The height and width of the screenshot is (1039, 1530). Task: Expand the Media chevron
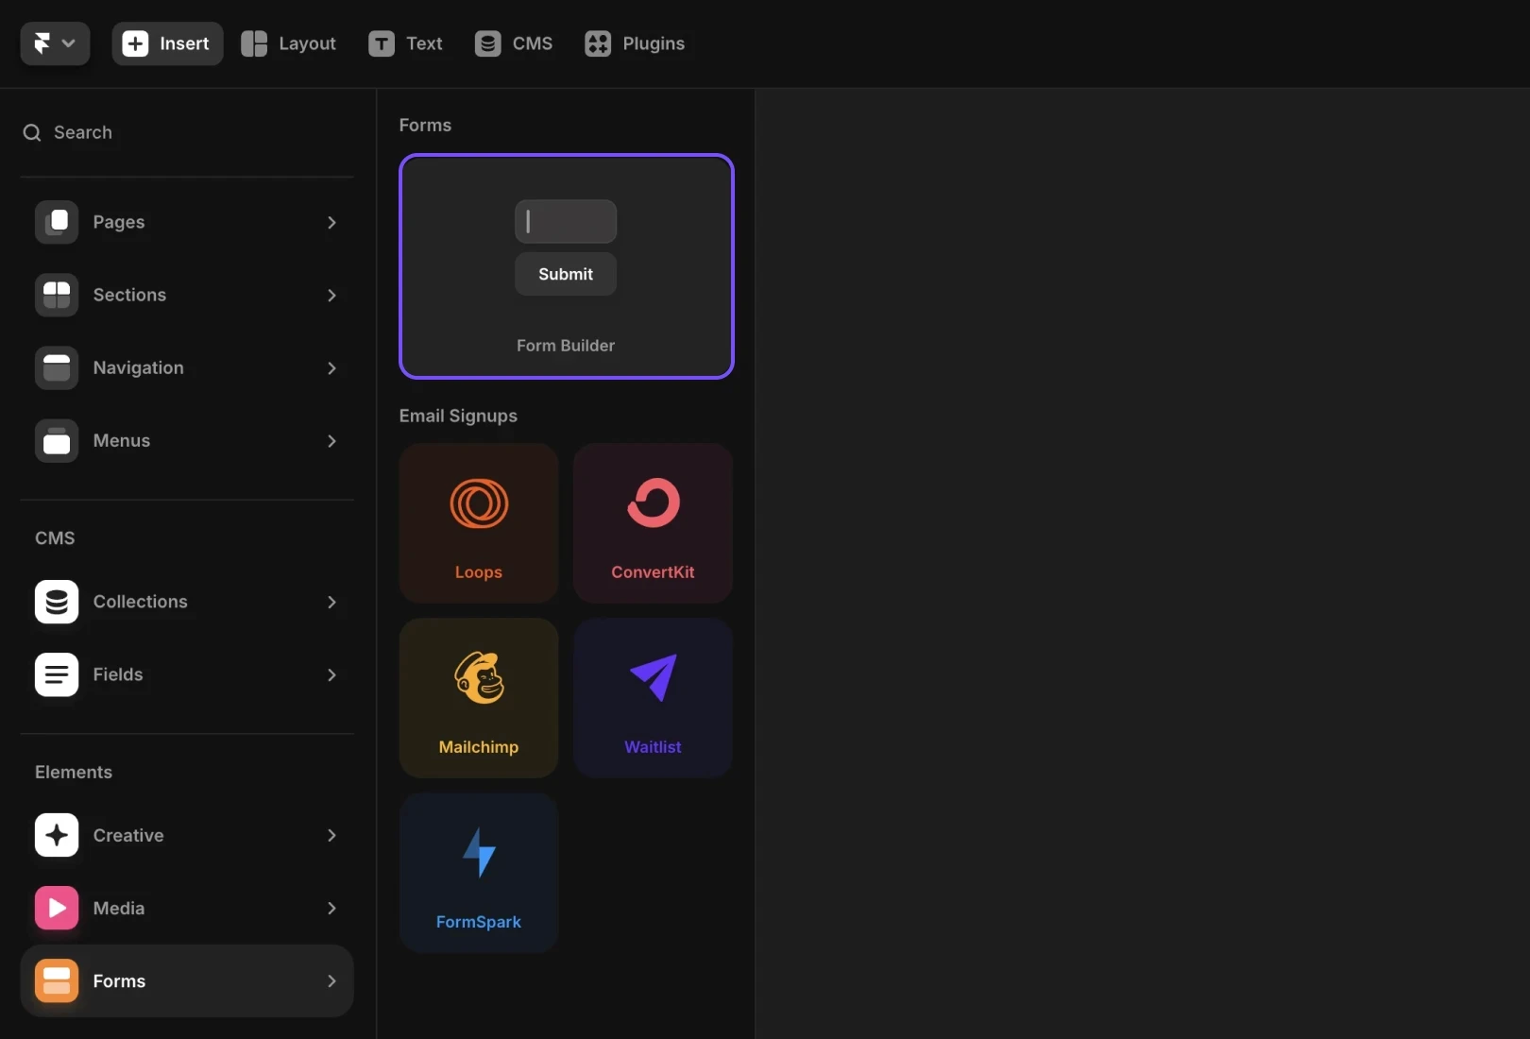pos(331,908)
